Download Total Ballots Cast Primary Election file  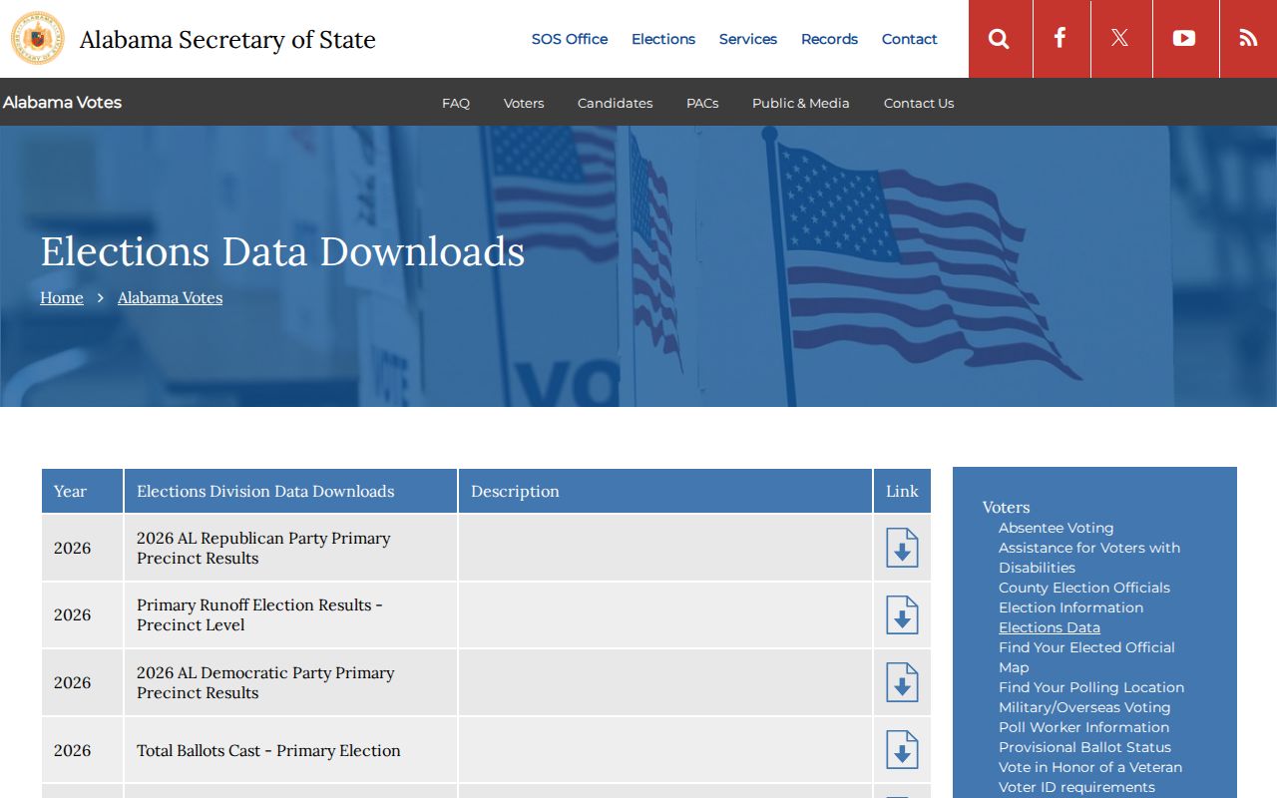pyautogui.click(x=902, y=750)
